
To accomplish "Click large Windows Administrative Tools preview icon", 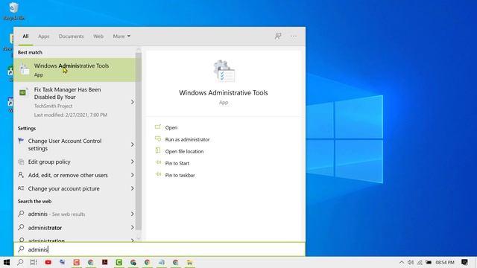I will tap(224, 71).
